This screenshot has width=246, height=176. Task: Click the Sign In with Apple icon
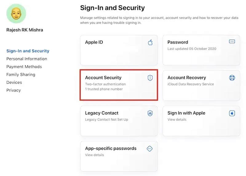point(232,113)
